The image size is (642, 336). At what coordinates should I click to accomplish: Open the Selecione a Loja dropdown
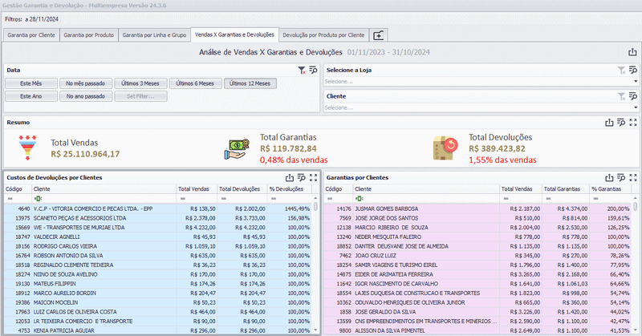point(636,82)
